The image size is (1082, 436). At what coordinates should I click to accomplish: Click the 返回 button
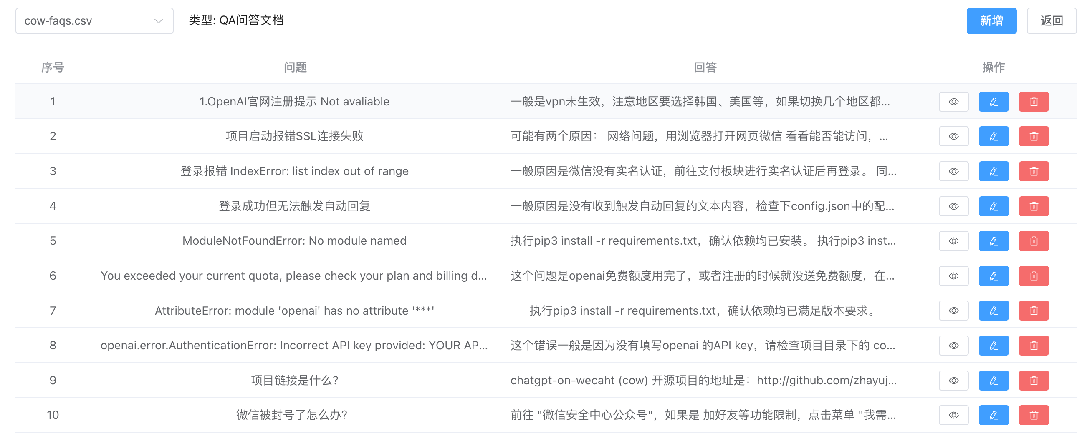pyautogui.click(x=1051, y=20)
